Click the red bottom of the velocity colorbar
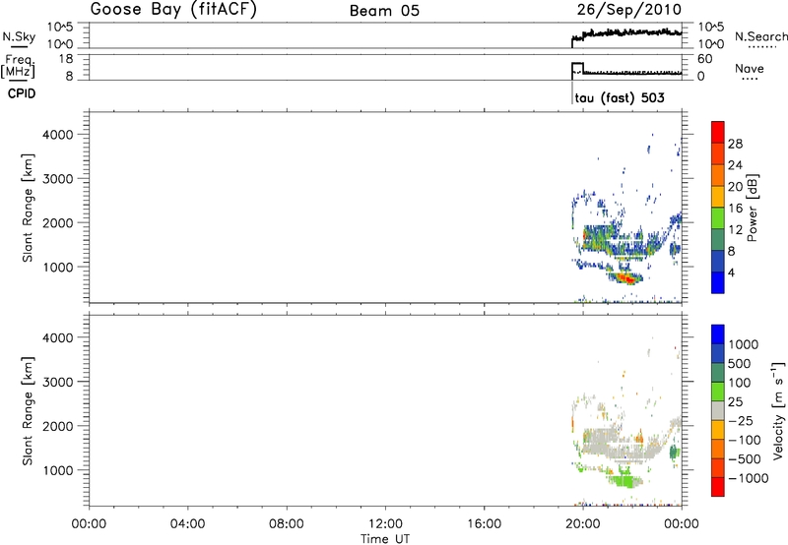 pos(718,487)
